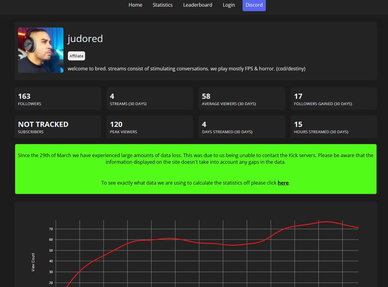Image resolution: width=388 pixels, height=287 pixels.
Task: Select the 163 Followers stat card
Action: coord(58,98)
